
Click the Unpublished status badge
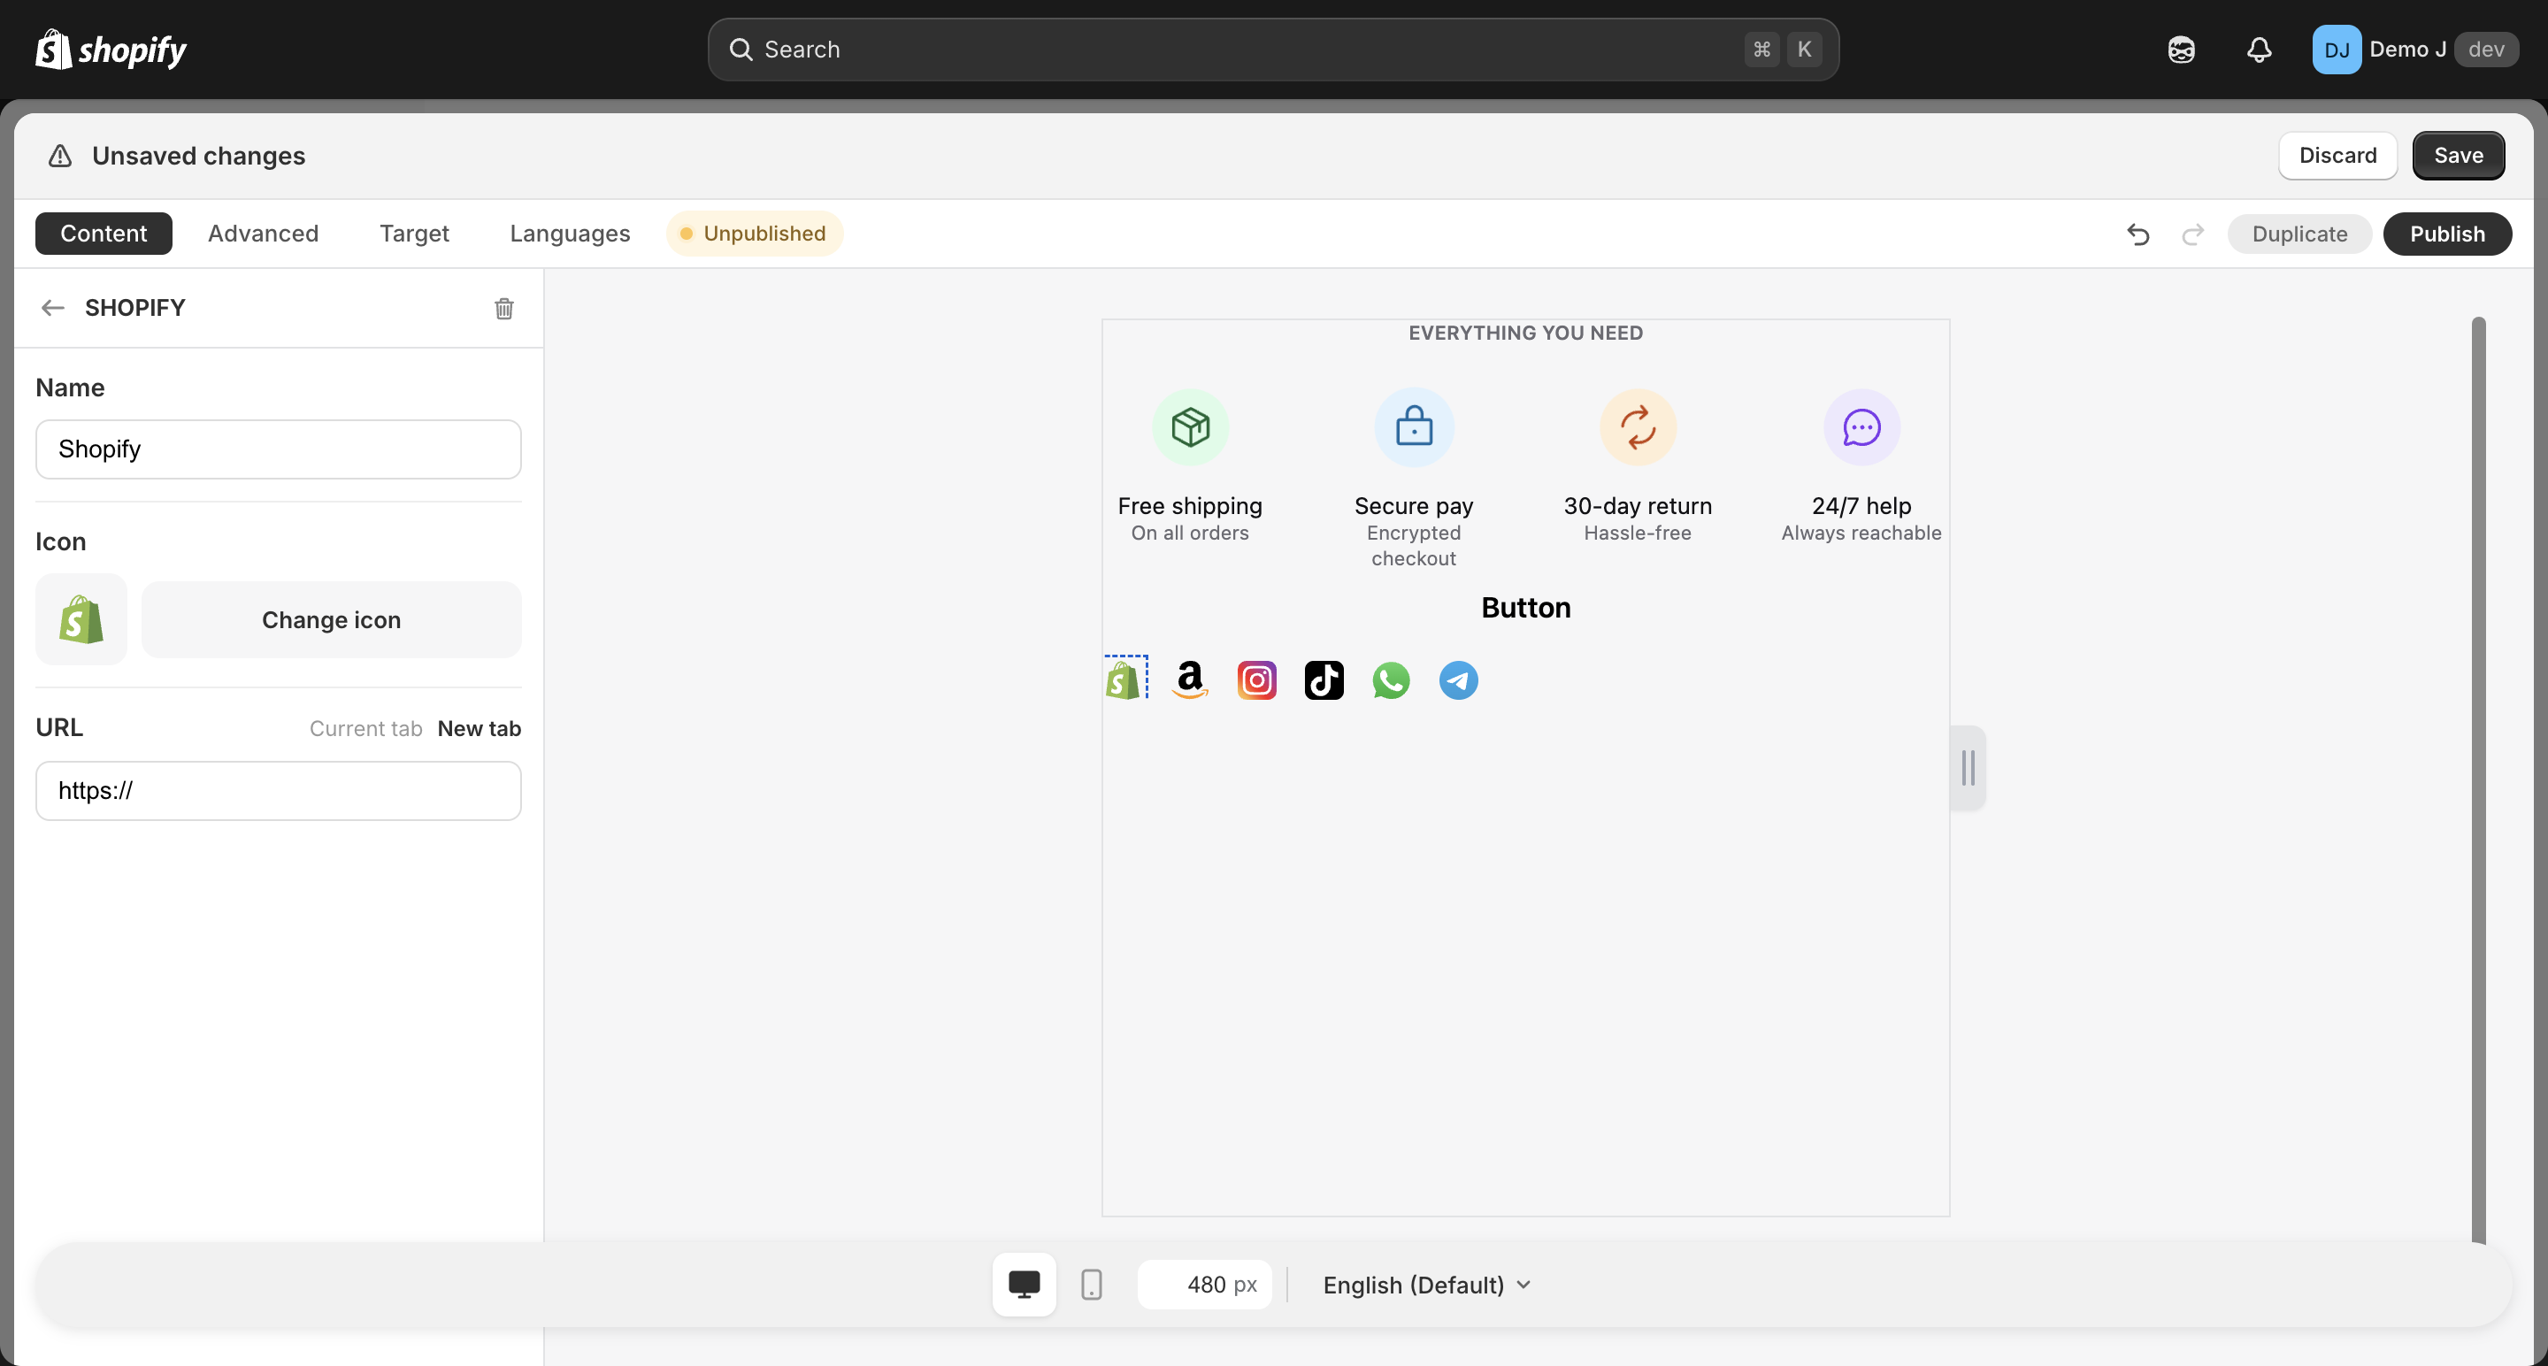coord(755,234)
